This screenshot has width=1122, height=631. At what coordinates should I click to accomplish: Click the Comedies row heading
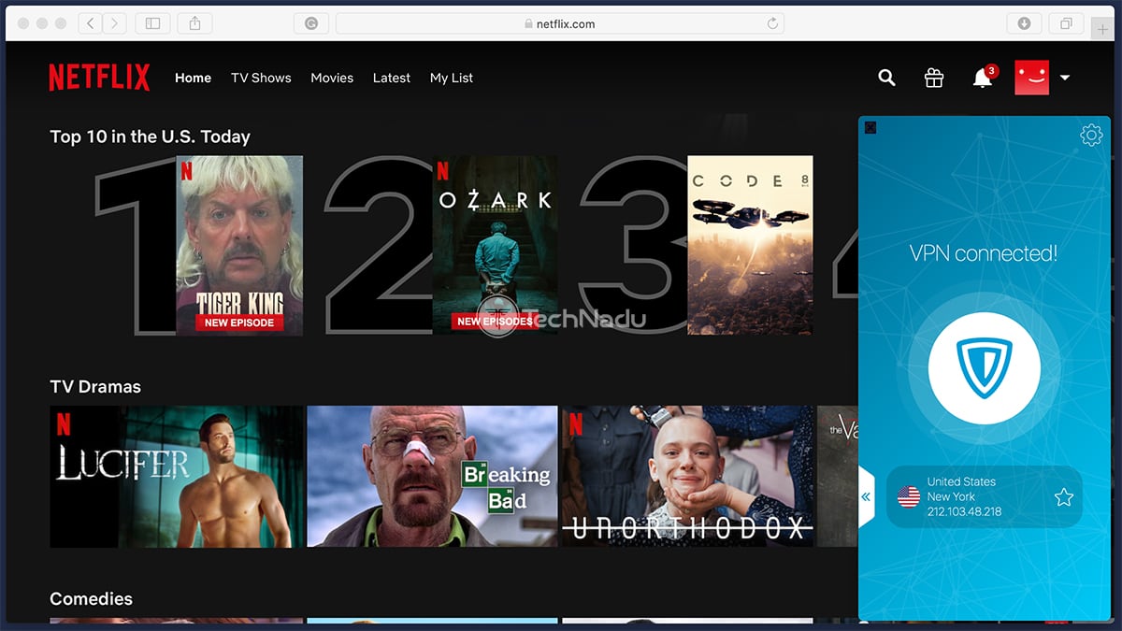(92, 599)
